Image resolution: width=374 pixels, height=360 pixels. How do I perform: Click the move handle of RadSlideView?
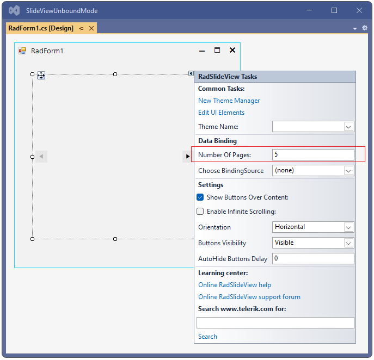pyautogui.click(x=41, y=76)
